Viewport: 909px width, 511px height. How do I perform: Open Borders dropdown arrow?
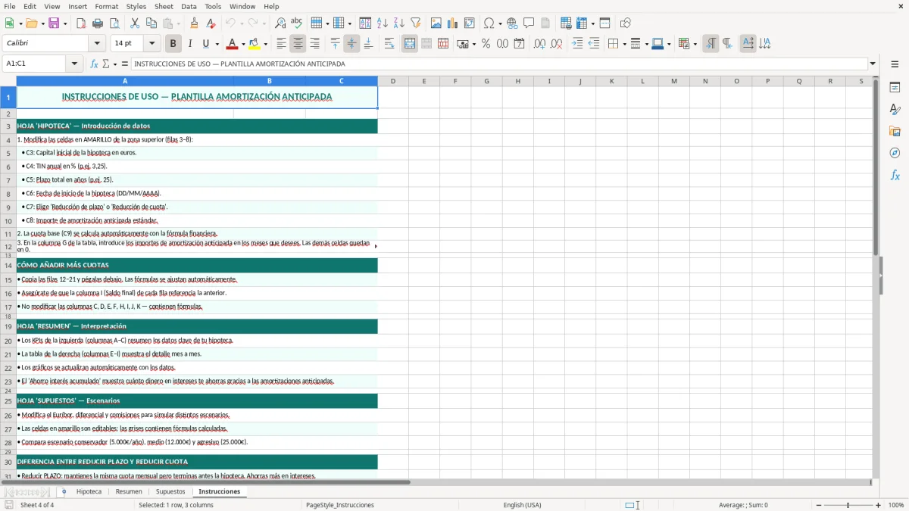pos(624,44)
